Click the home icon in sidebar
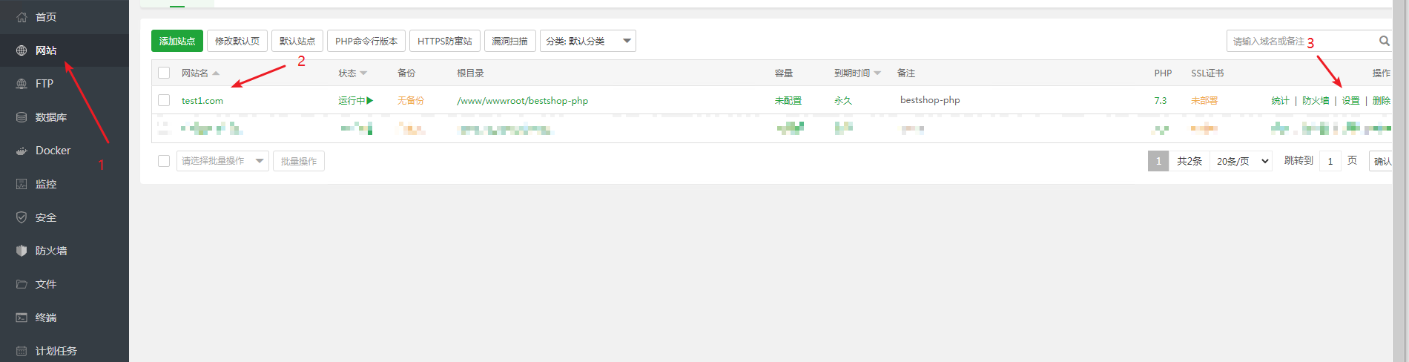Image resolution: width=1409 pixels, height=362 pixels. (x=22, y=17)
